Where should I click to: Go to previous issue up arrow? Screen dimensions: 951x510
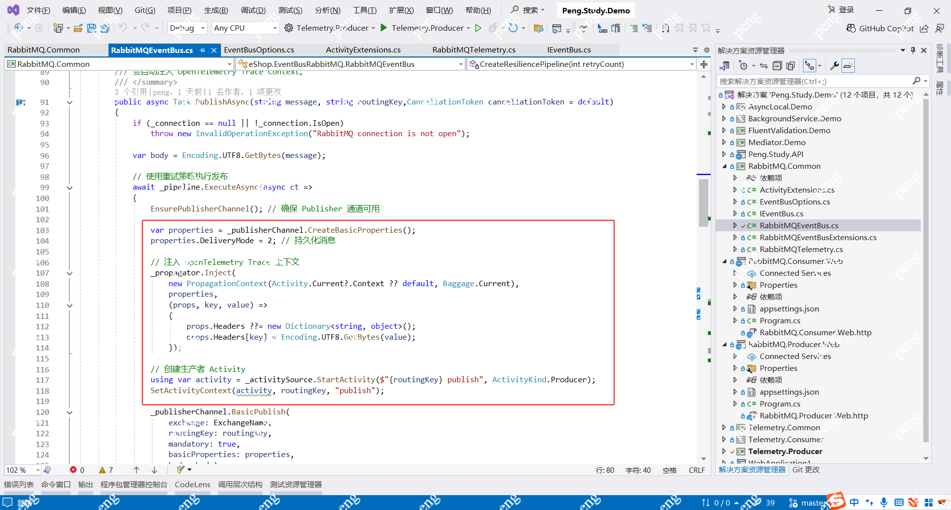[136, 470]
